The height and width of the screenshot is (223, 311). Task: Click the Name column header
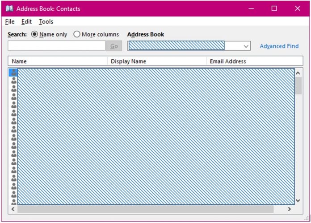coord(58,61)
